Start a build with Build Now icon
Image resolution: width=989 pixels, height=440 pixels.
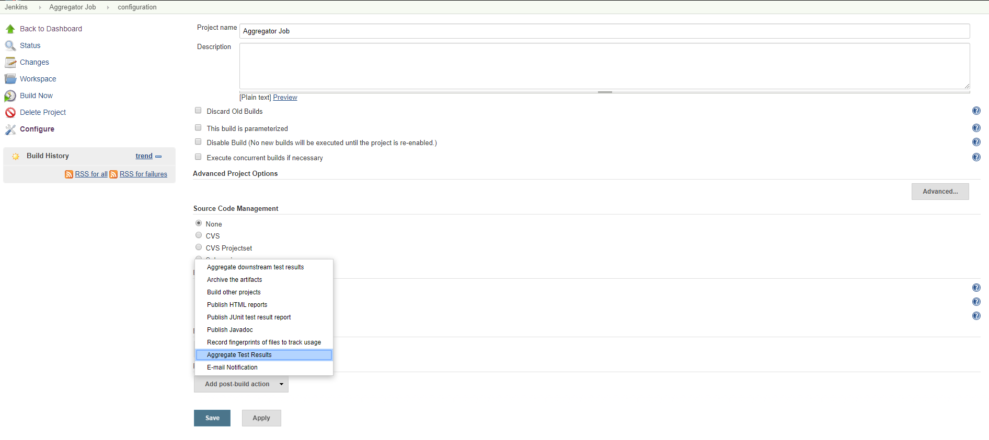10,96
